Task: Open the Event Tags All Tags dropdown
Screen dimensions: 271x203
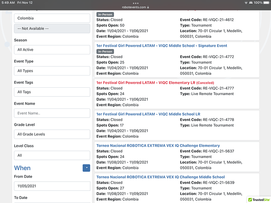Action: coord(52,92)
